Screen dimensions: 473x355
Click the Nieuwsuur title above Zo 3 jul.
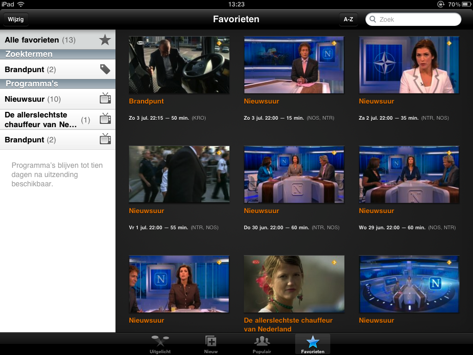point(261,101)
